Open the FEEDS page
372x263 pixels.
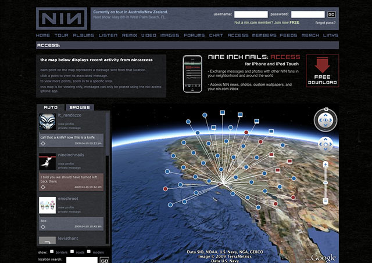[x=288, y=35]
